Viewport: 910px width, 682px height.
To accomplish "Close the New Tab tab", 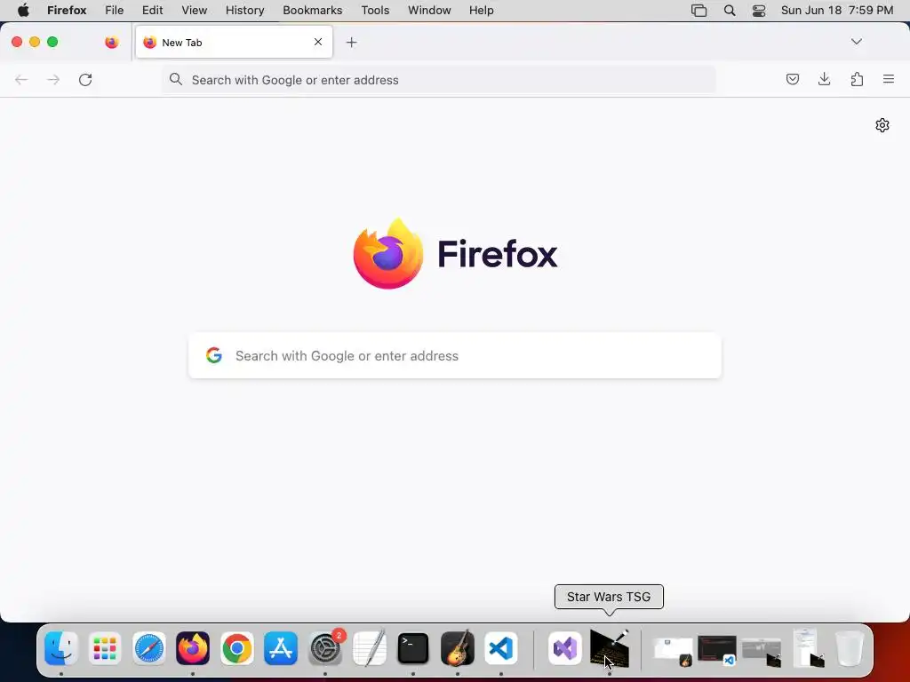I will [318, 42].
